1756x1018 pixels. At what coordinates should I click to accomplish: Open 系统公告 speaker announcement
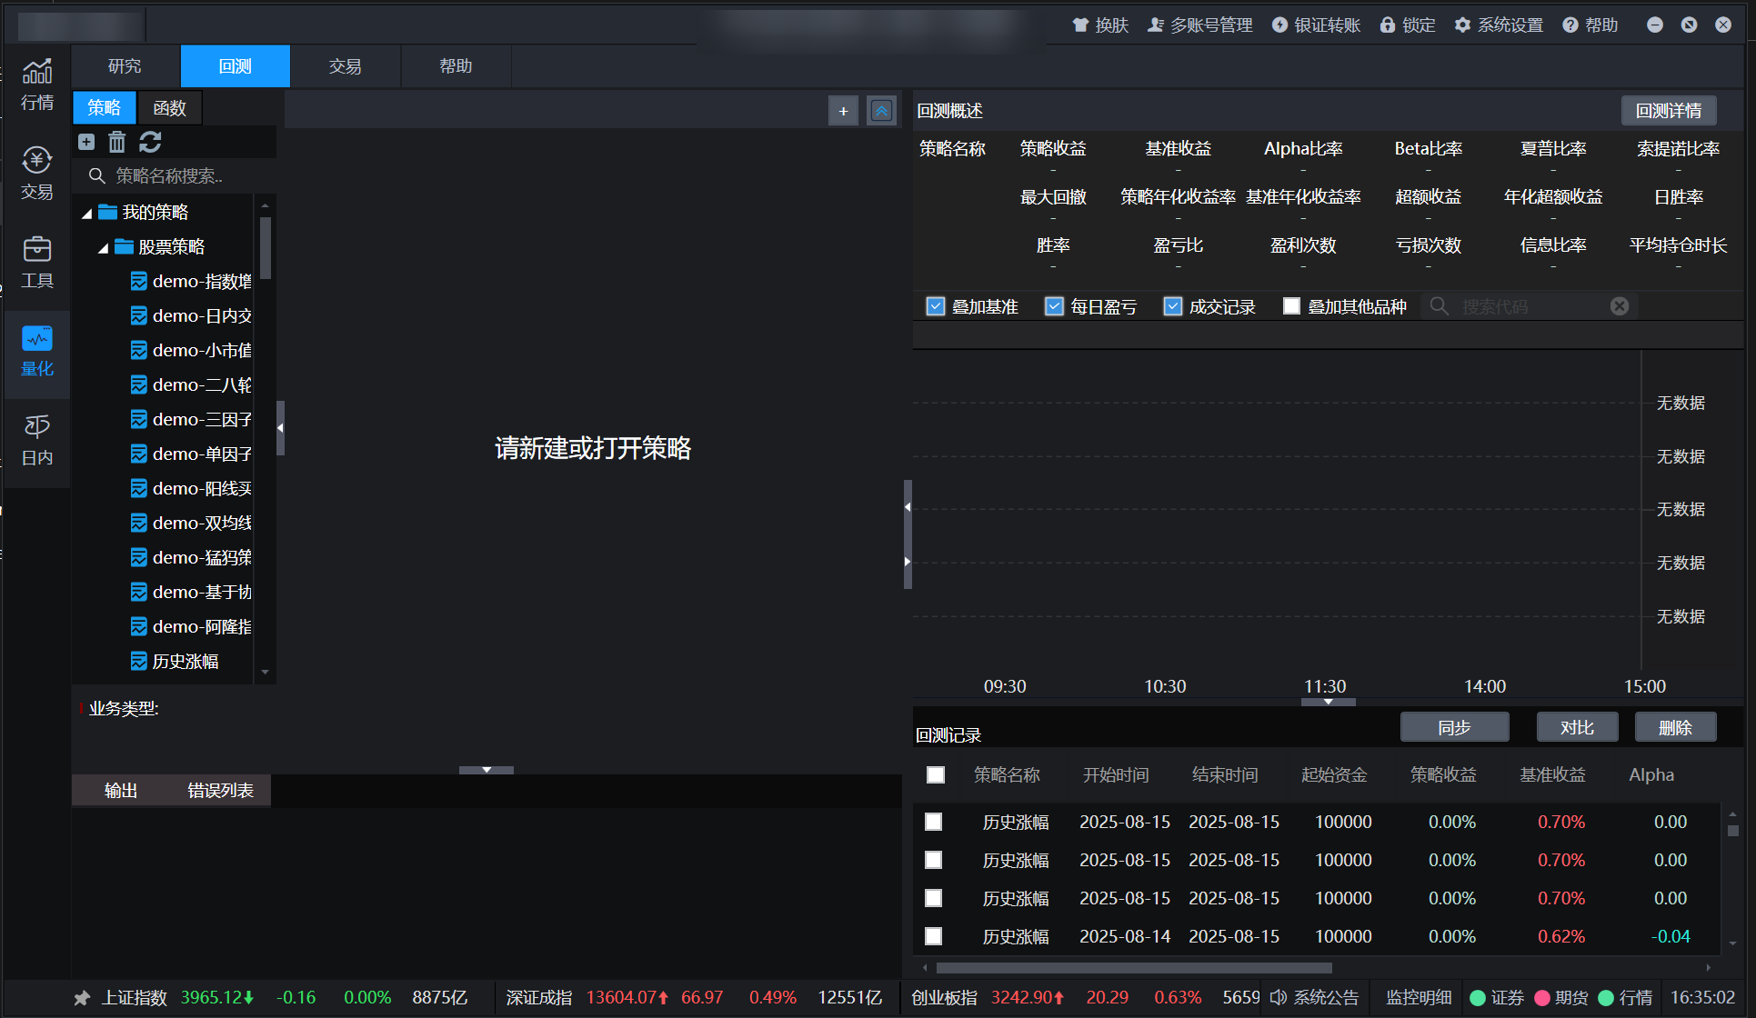tap(1314, 998)
